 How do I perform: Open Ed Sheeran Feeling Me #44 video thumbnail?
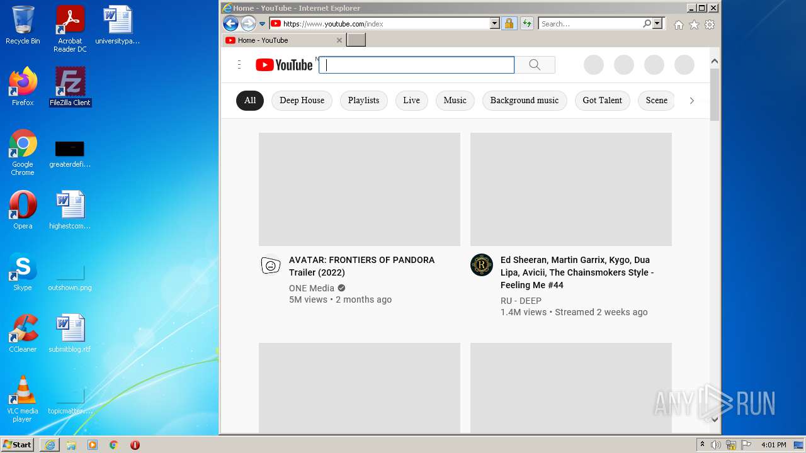click(x=571, y=189)
